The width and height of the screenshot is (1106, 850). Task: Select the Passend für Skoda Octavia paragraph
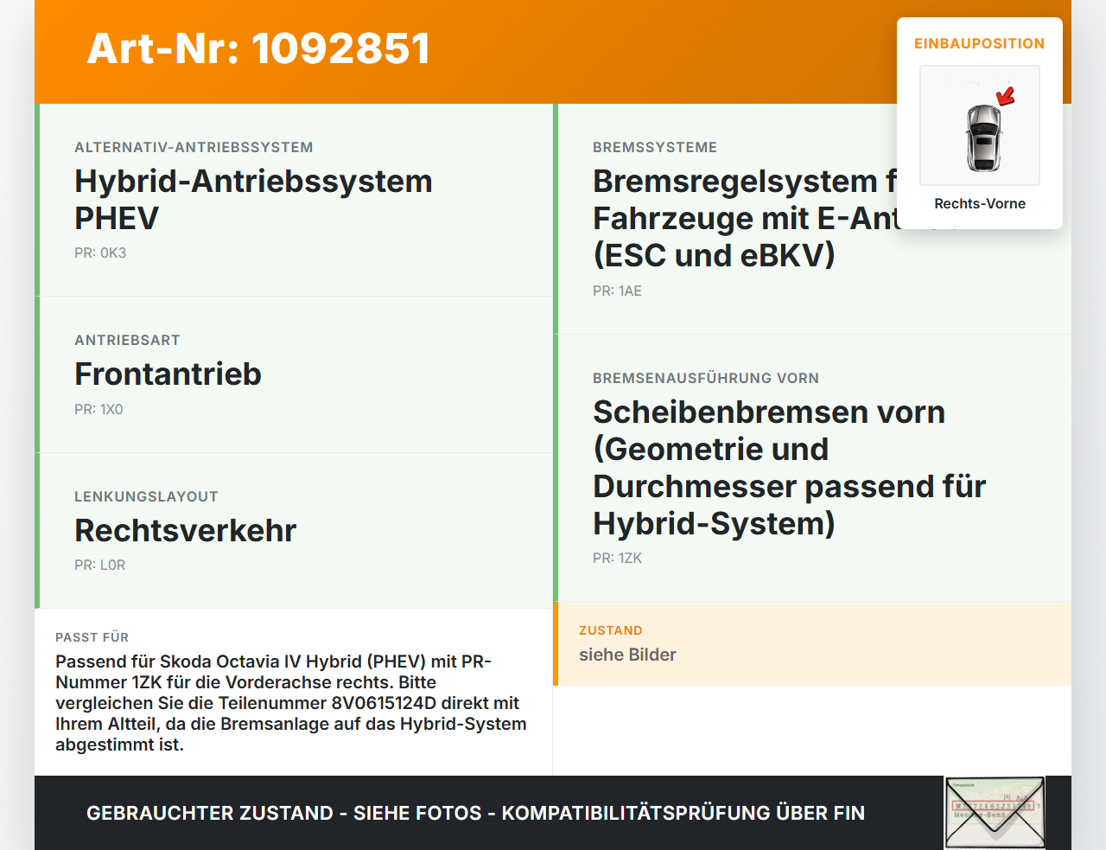[x=291, y=703]
